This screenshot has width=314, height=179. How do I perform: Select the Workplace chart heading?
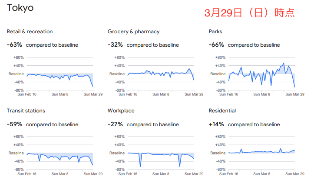[121, 111]
